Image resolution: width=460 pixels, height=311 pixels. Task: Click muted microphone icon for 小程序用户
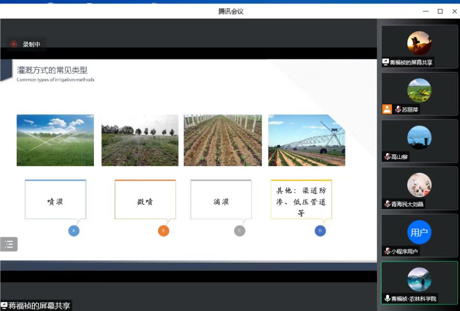click(387, 251)
